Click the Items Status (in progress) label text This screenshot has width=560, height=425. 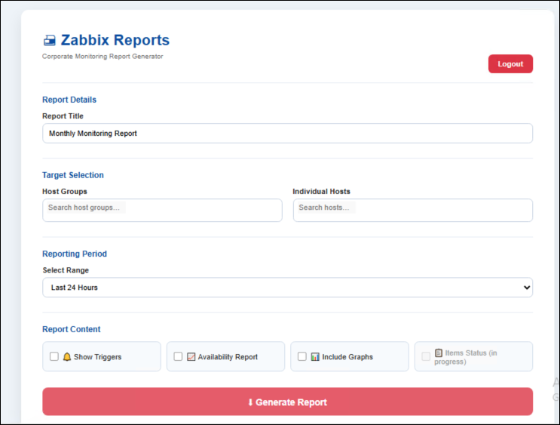click(x=466, y=357)
